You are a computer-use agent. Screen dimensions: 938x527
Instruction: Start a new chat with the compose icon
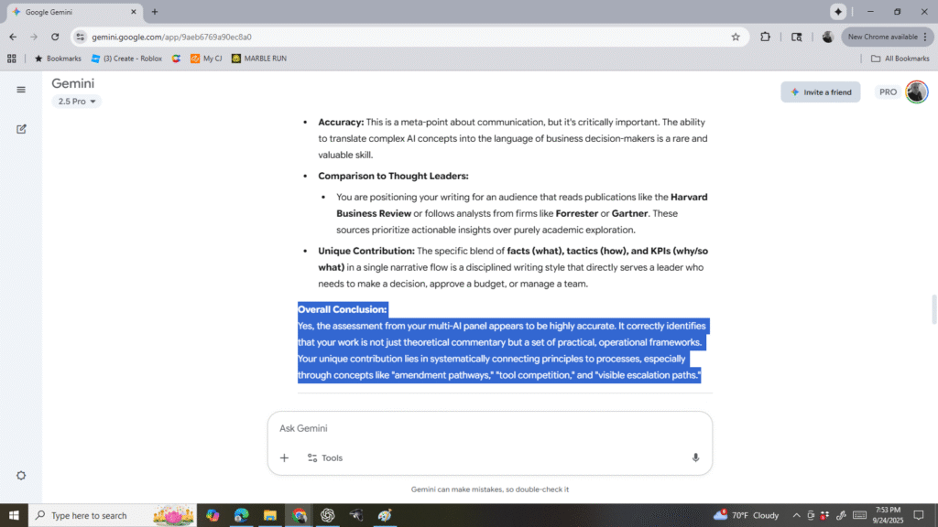(x=21, y=129)
